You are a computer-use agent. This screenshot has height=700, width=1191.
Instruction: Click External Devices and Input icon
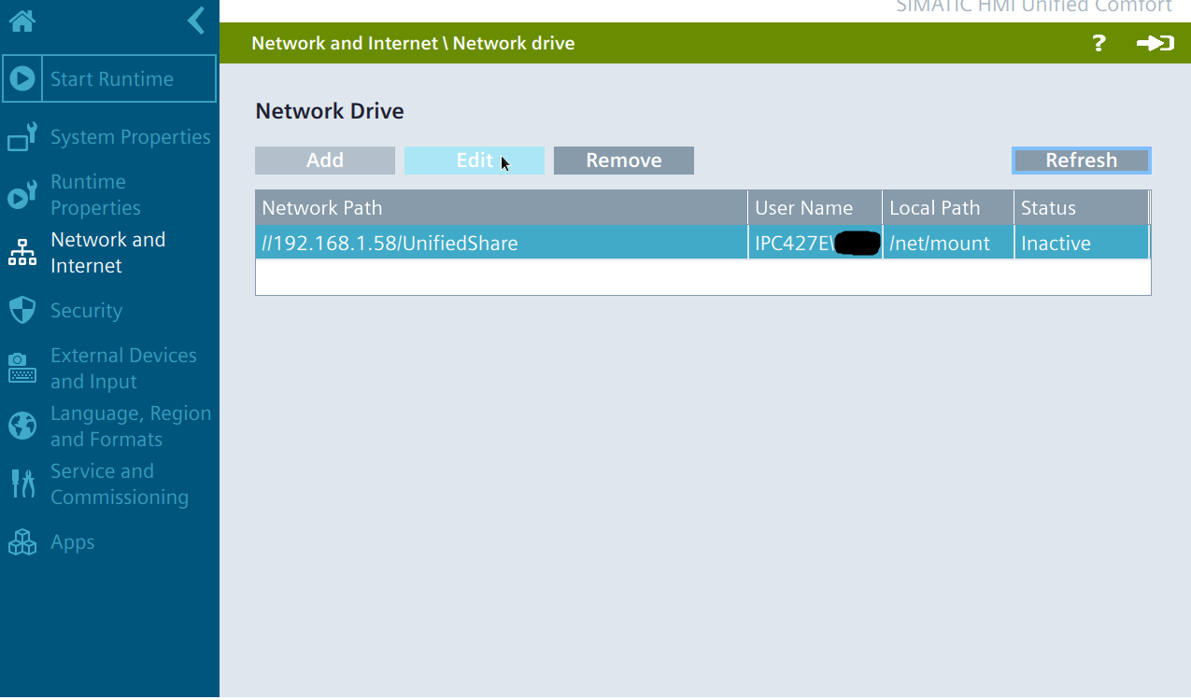pos(21,369)
